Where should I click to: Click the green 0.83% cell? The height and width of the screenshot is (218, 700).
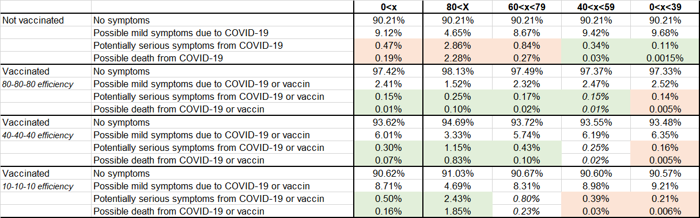[x=456, y=160]
